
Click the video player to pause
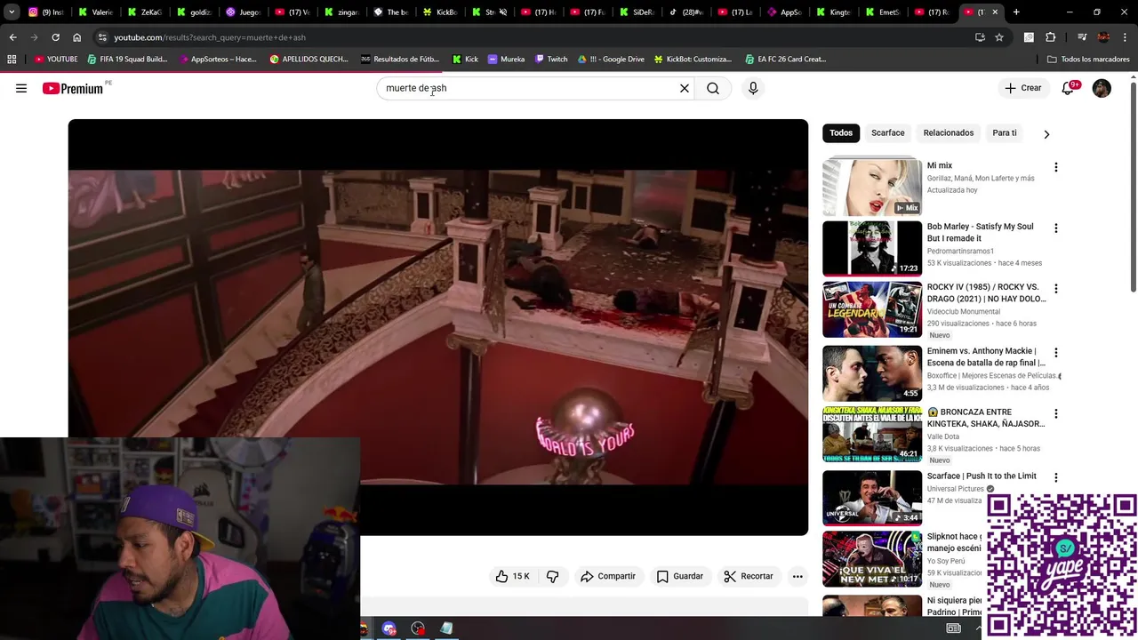click(438, 327)
